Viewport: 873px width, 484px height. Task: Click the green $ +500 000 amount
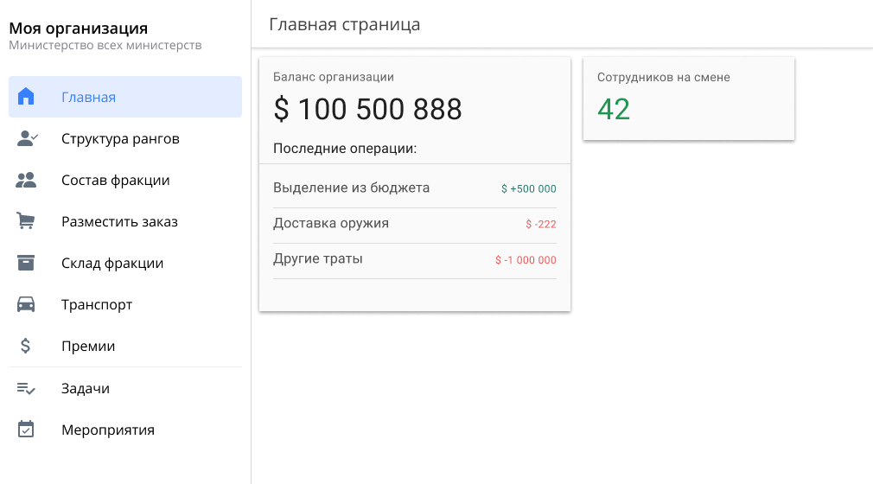(x=528, y=188)
